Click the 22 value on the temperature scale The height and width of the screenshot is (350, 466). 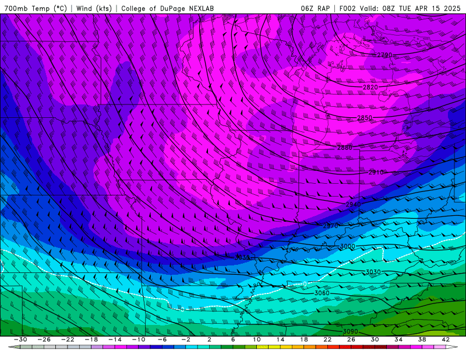[x=327, y=339]
